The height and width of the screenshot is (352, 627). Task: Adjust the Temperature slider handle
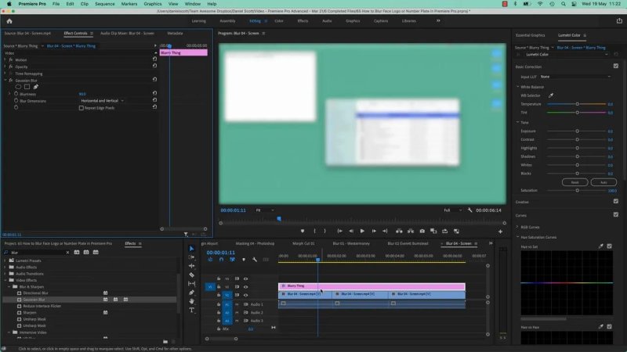tap(577, 104)
